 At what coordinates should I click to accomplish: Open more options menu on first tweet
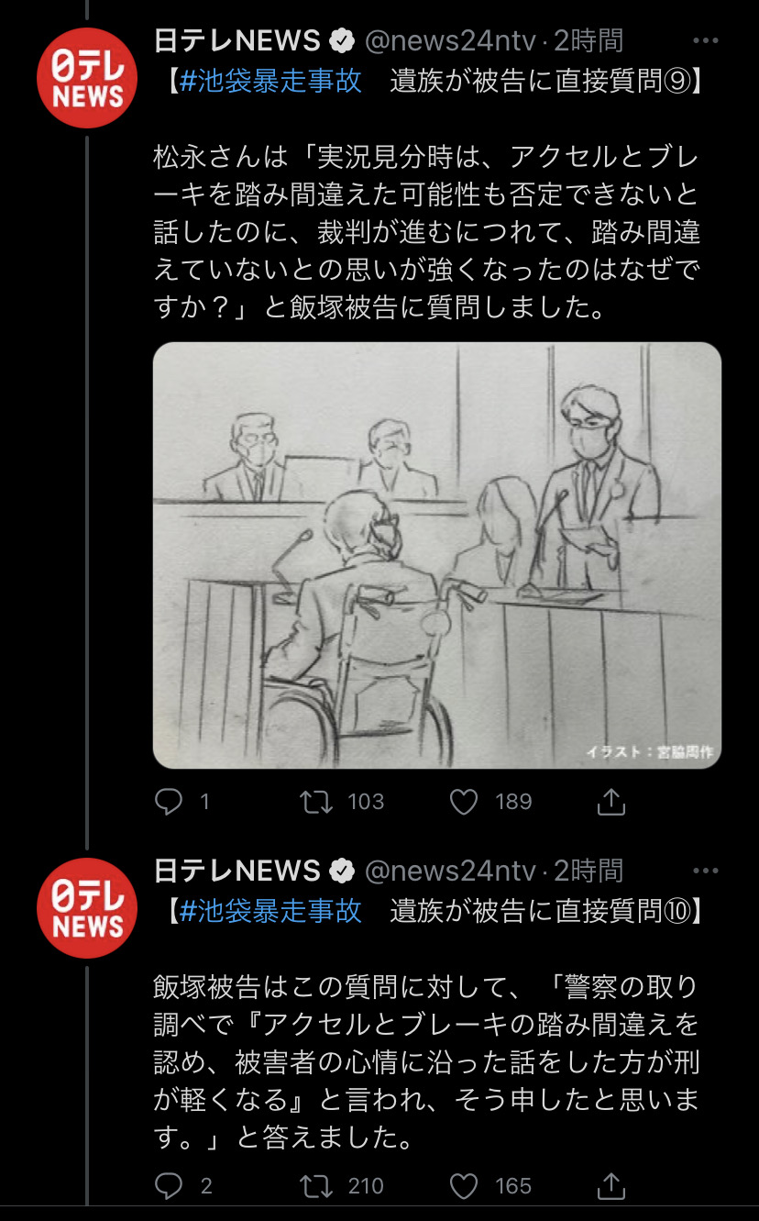point(706,41)
